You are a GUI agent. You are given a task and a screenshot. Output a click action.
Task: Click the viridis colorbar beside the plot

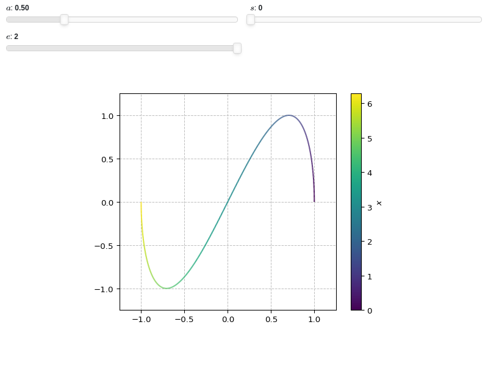[356, 202]
